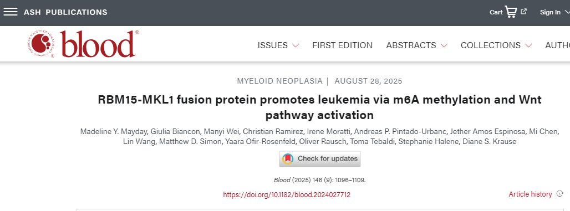Open the hamburger navigation menu
This screenshot has width=570, height=211.
tap(11, 12)
